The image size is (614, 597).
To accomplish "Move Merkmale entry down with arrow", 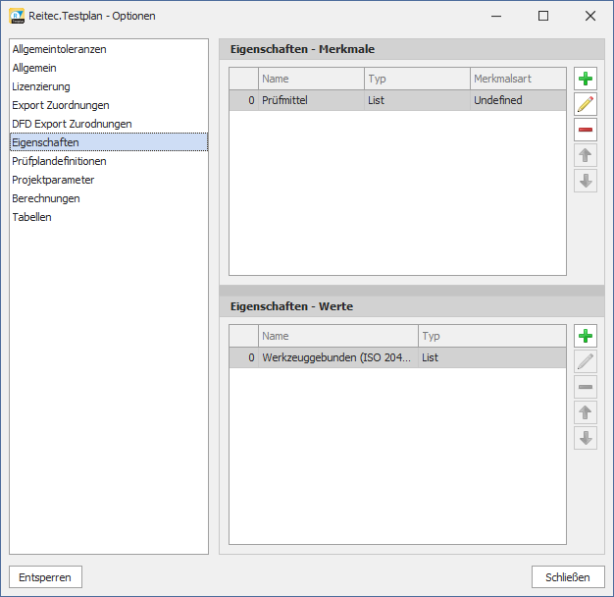I will [586, 181].
